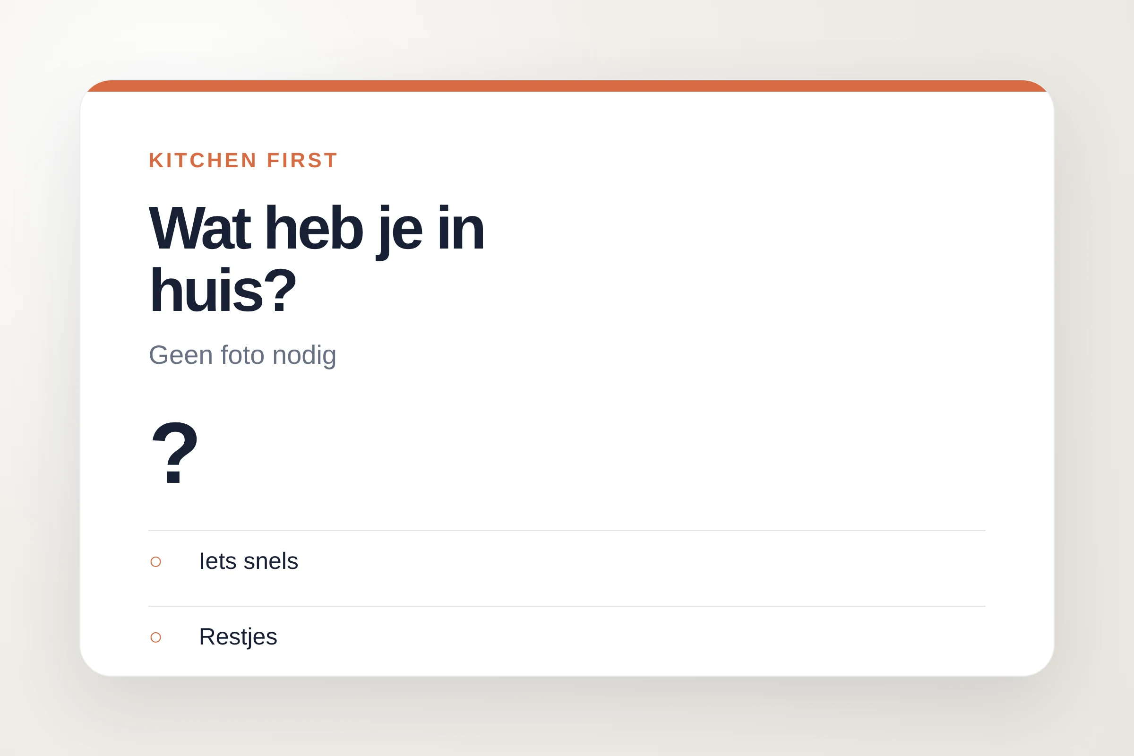
Task: Click the word snels in first option
Action: pyautogui.click(x=271, y=561)
